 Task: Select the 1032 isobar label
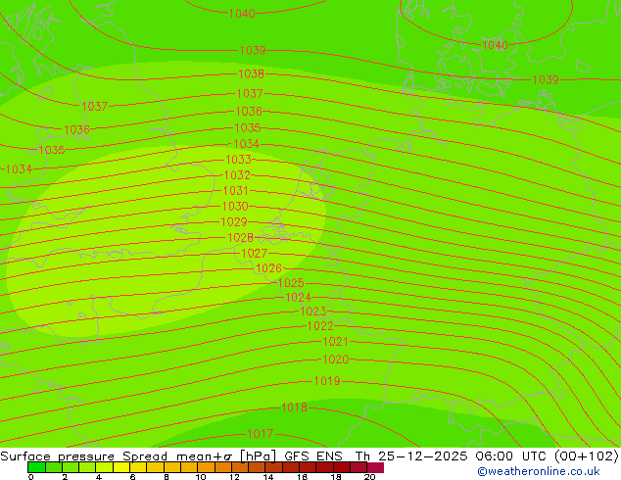coord(237,175)
